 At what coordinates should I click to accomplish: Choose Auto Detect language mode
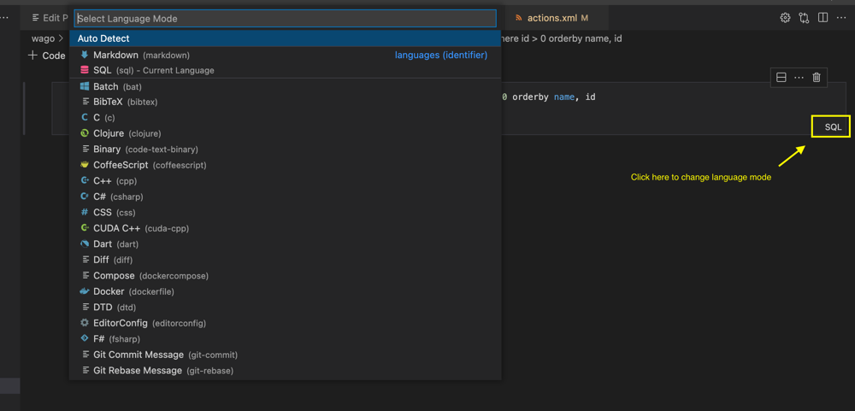pos(286,38)
